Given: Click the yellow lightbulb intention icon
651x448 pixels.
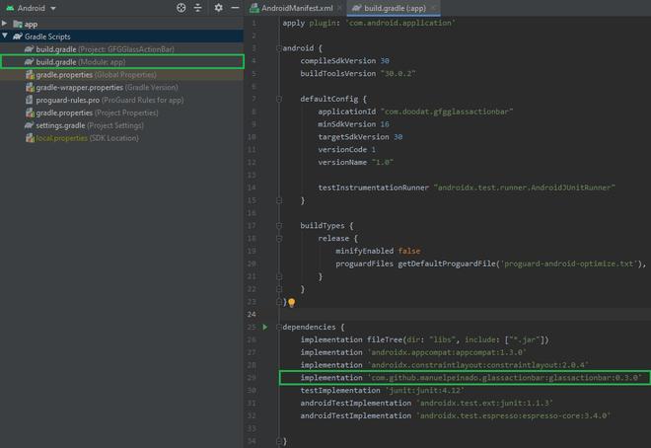Looking at the screenshot, I should point(291,303).
